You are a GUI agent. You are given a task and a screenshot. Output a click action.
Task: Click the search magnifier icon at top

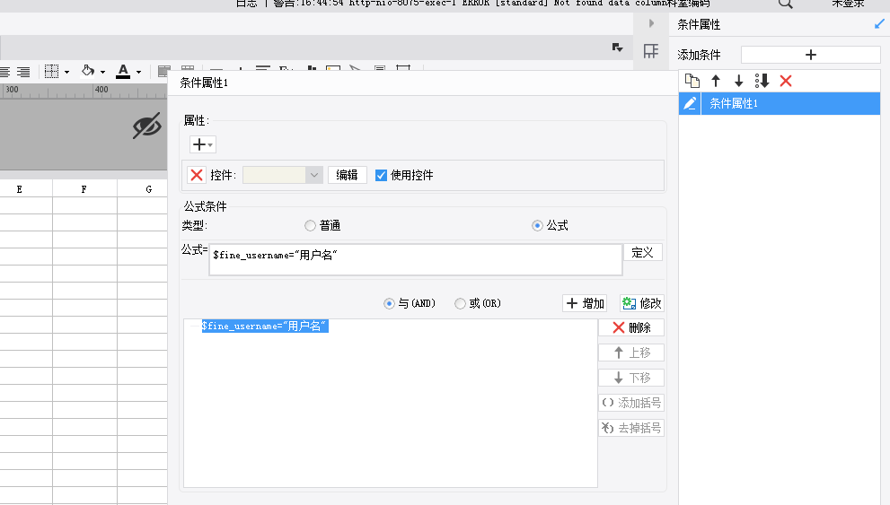point(786,4)
